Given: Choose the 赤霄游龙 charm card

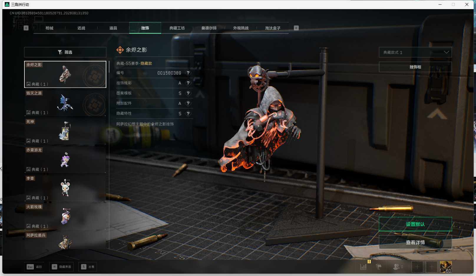Looking at the screenshot, I should coord(65,160).
